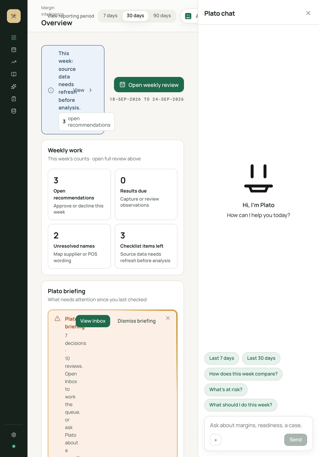Open the Overview dashboard sidebar icon

coord(14,38)
